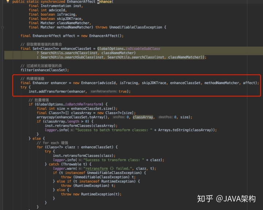Click 'UnmodifiableClassException' in the throws clause
Viewport: 263px width, 210px height.
tap(136, 27)
